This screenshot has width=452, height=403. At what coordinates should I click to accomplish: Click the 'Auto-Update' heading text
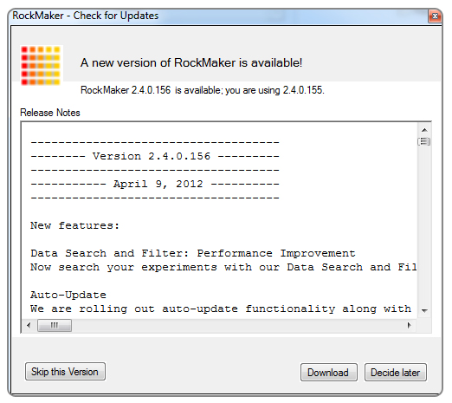click(x=68, y=295)
